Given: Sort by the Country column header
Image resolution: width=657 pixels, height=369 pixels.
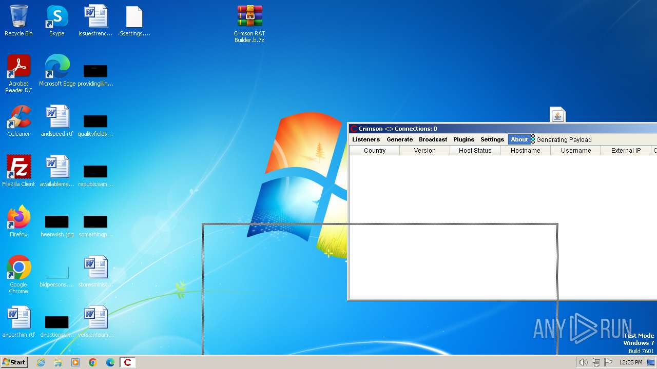Looking at the screenshot, I should [x=375, y=151].
